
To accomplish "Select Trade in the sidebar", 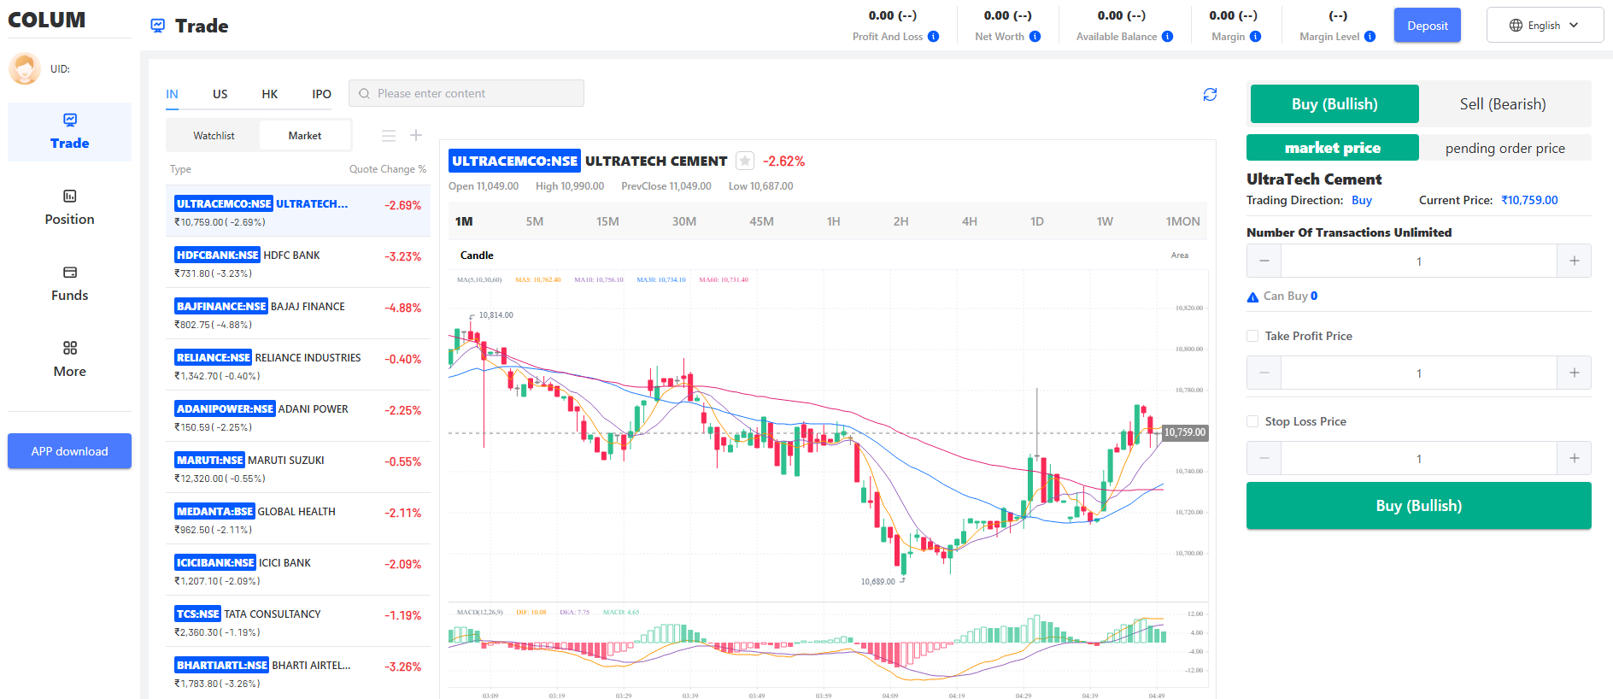I will pos(70,132).
